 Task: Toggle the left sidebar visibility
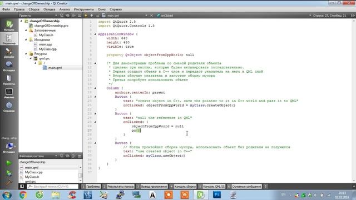coord(22,187)
